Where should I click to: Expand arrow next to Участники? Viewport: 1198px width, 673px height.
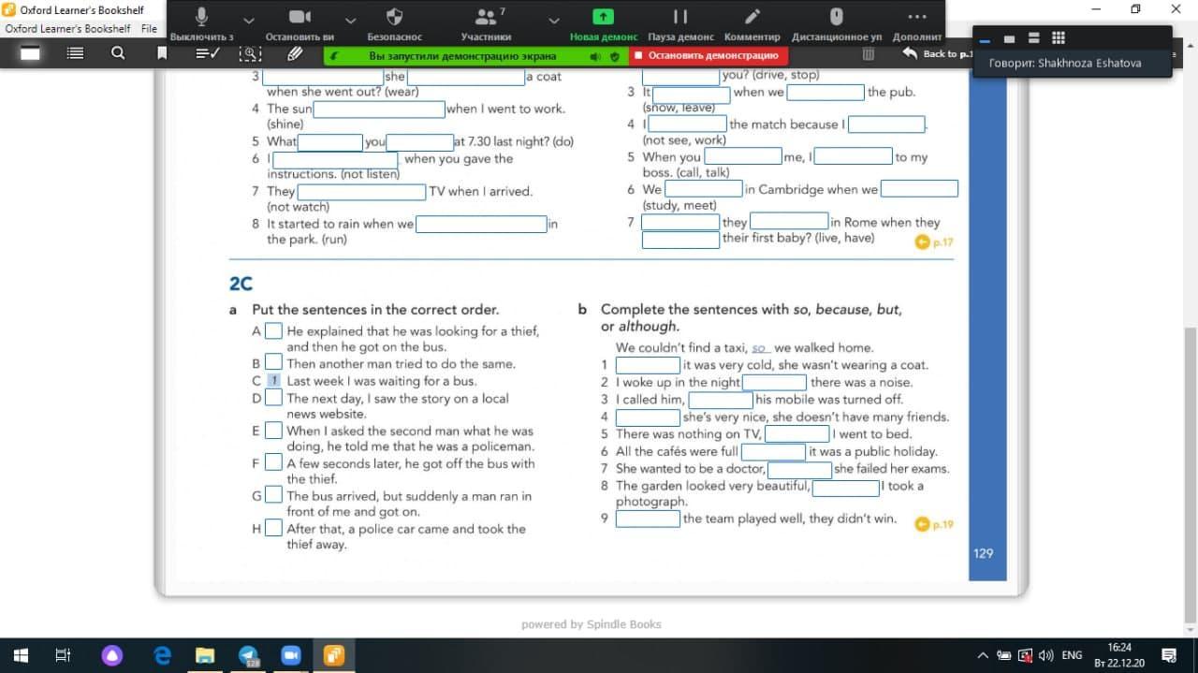(554, 20)
